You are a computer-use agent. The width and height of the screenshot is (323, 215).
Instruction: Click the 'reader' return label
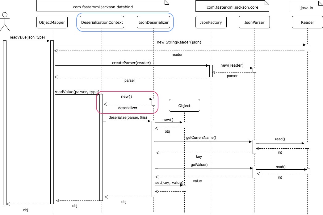coord(177,55)
